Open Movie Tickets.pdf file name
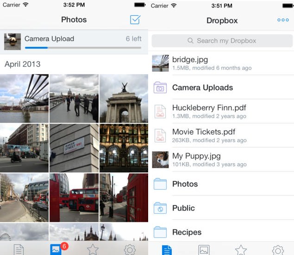The width and height of the screenshot is (294, 255). point(204,132)
